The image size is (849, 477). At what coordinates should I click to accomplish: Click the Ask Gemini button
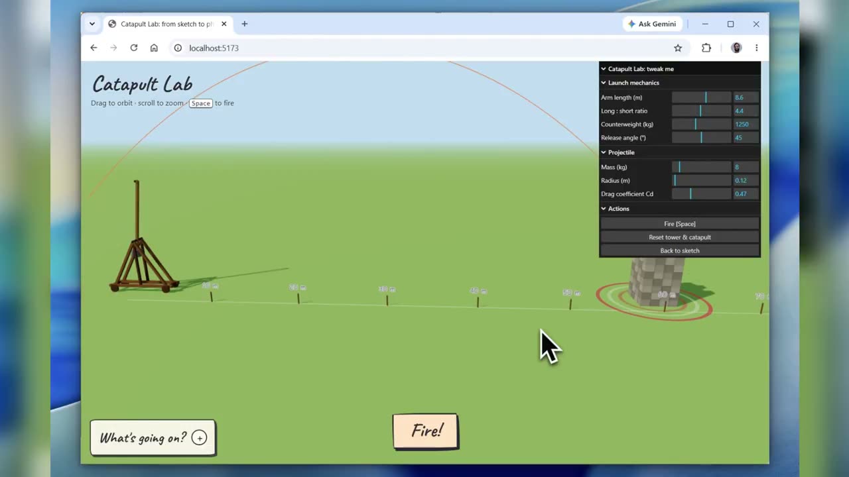(652, 24)
